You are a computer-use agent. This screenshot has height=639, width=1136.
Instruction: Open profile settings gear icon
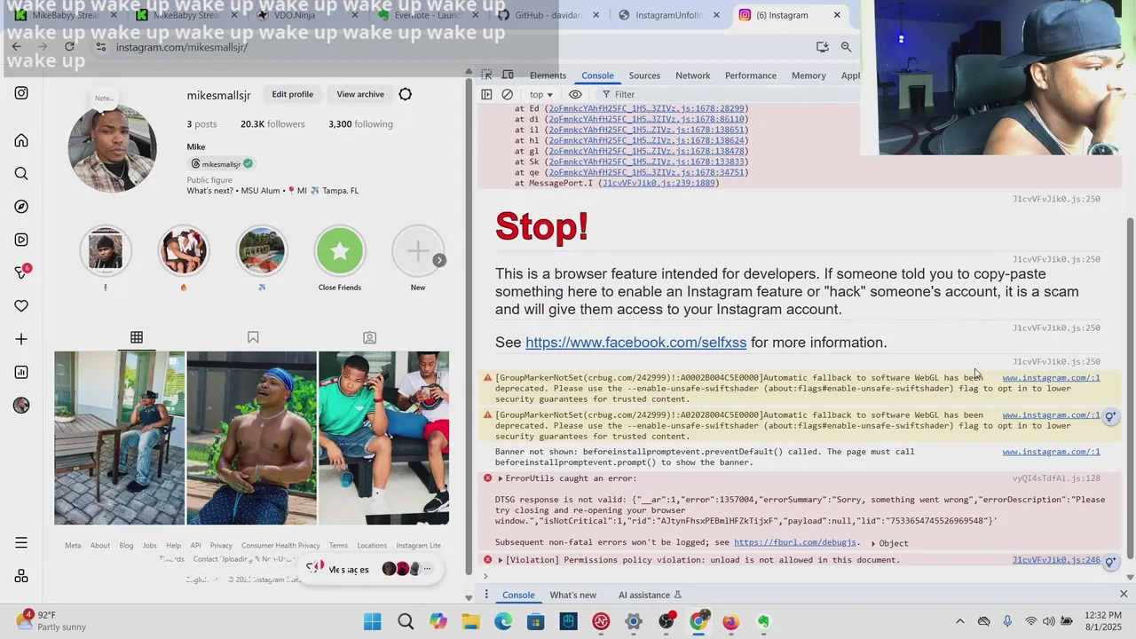406,94
